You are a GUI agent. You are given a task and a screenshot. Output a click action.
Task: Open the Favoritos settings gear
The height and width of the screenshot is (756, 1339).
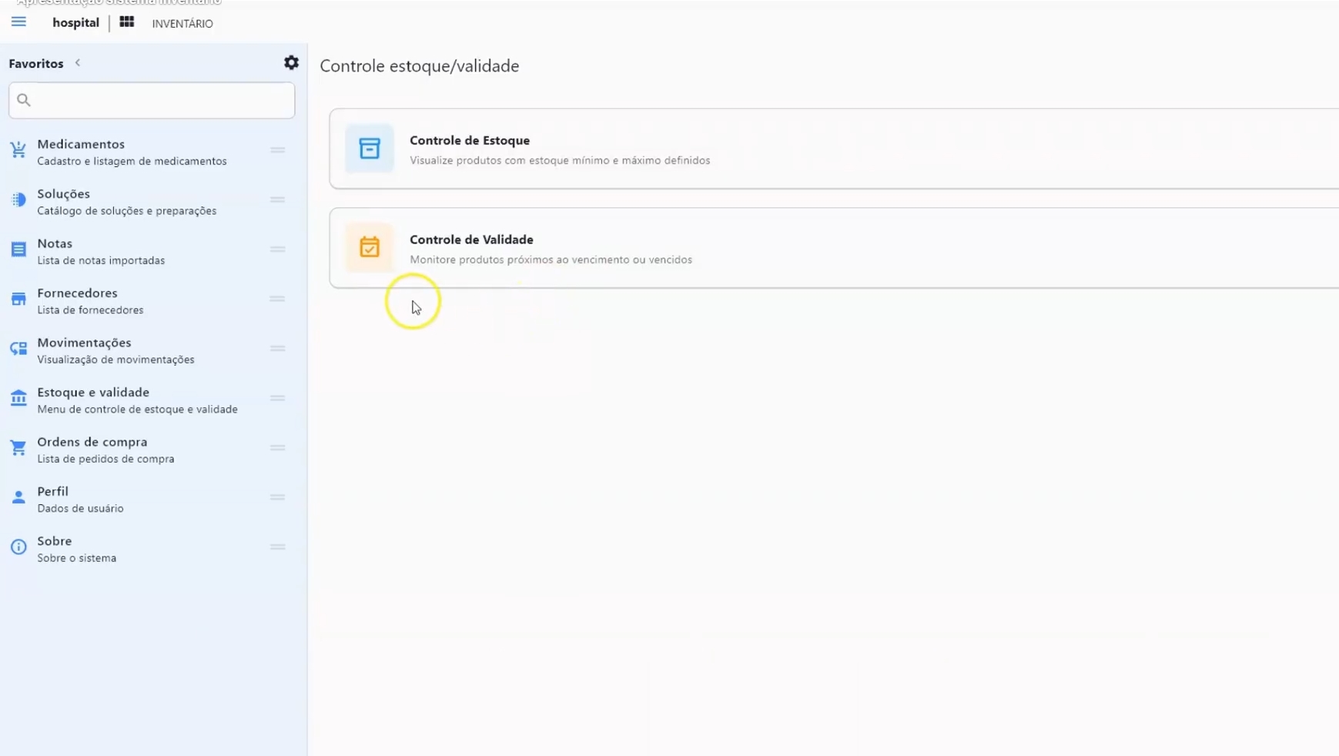(291, 62)
